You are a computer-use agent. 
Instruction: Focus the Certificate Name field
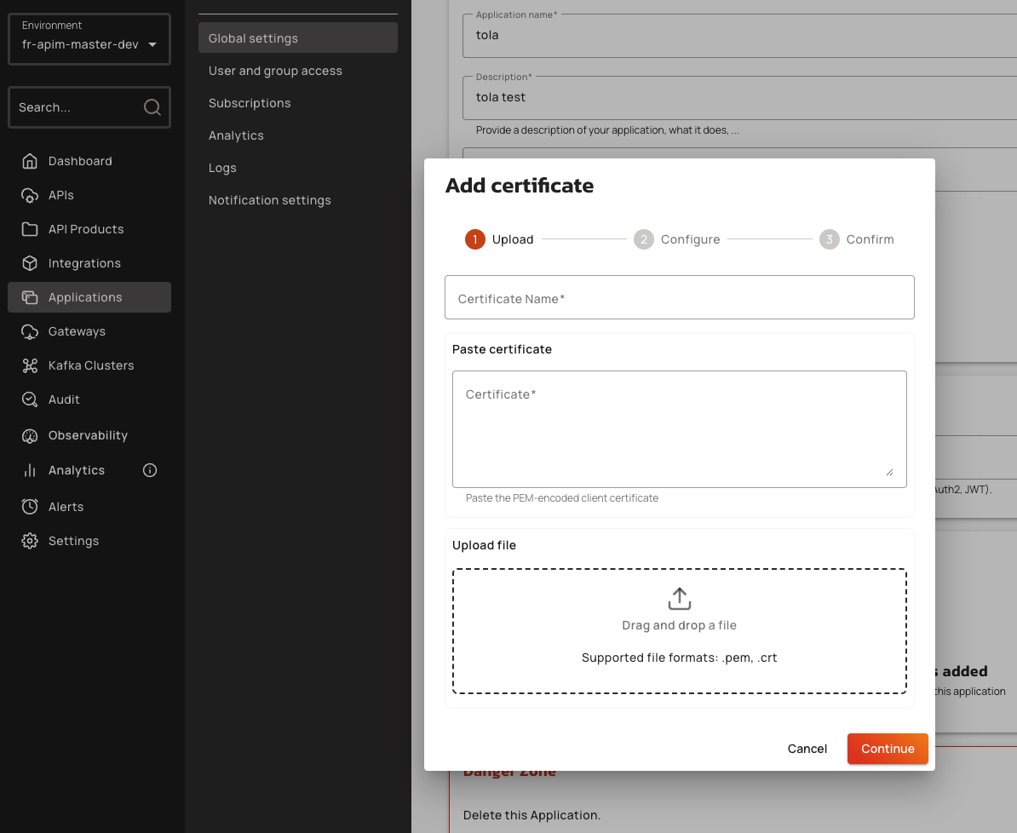[x=679, y=298]
